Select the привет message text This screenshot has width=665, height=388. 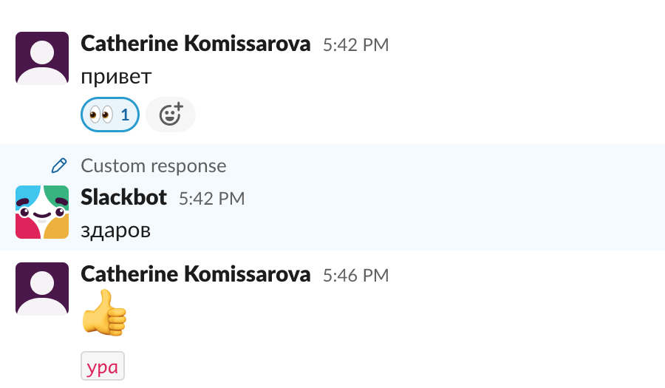point(116,76)
